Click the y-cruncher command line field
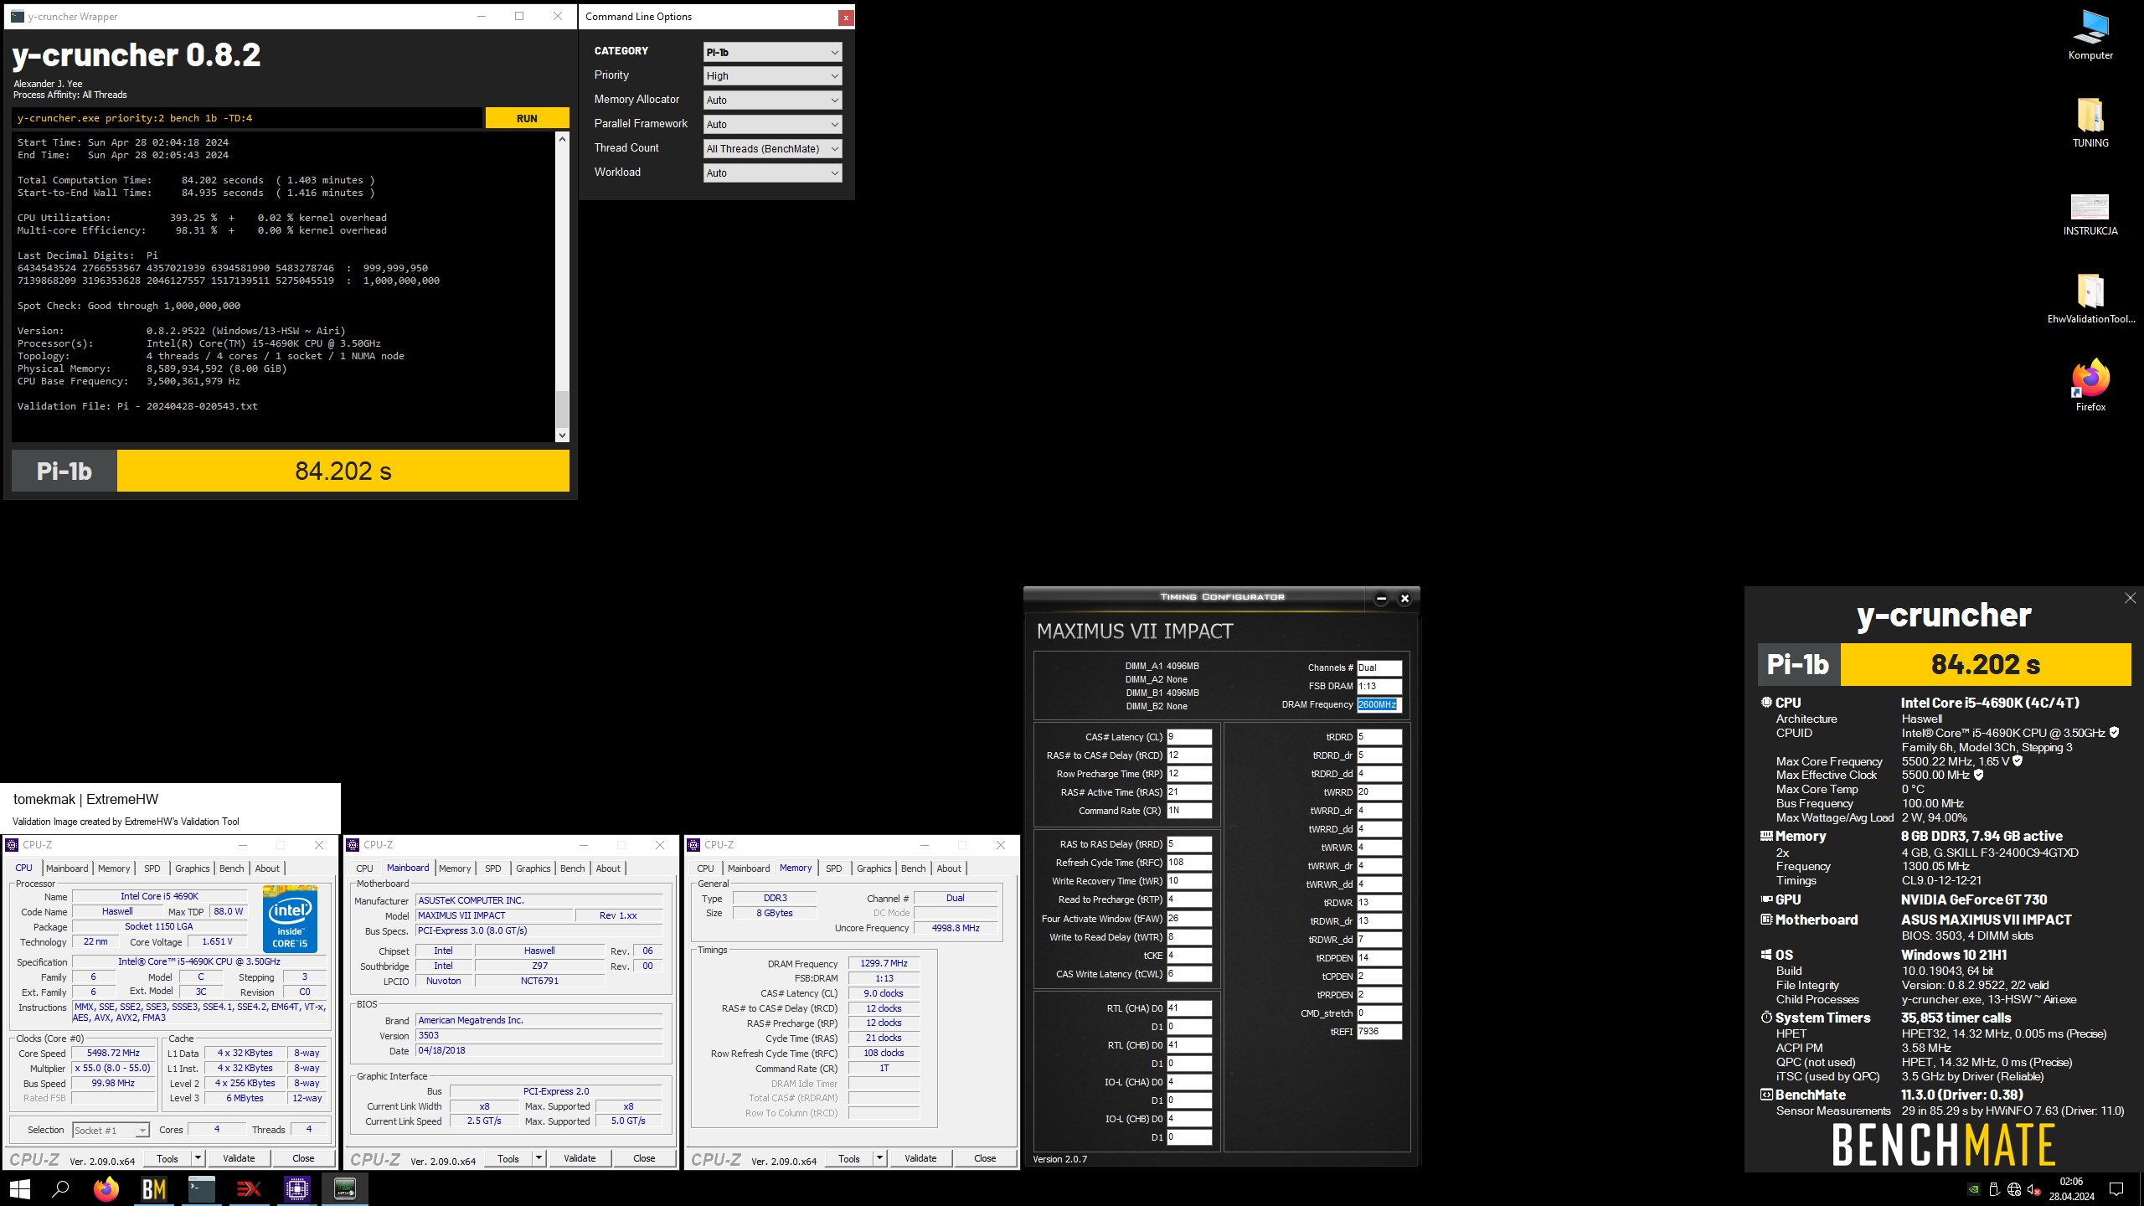This screenshot has width=2144, height=1206. pyautogui.click(x=247, y=118)
